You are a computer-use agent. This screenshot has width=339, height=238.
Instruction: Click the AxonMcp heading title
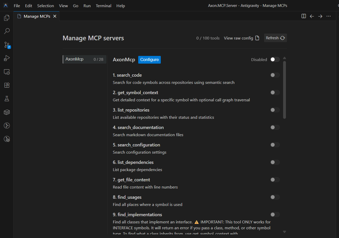124,60
